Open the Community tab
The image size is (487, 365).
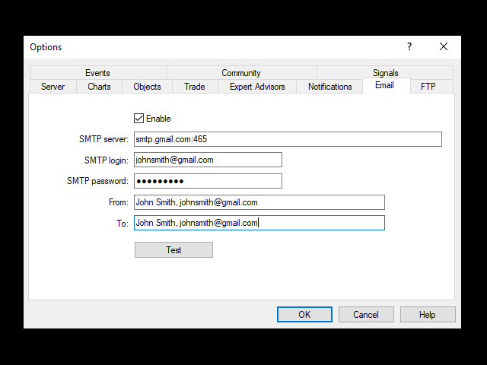coord(241,73)
